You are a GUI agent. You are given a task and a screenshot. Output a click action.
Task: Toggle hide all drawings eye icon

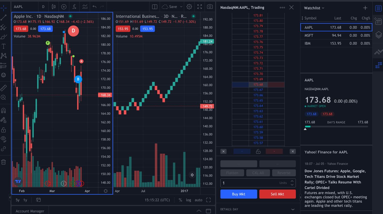[x=4, y=139]
